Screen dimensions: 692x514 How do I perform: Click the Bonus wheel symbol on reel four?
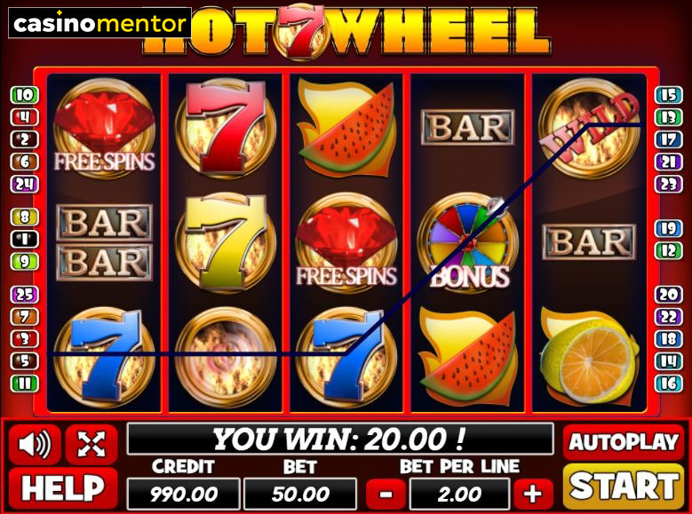pyautogui.click(x=468, y=242)
